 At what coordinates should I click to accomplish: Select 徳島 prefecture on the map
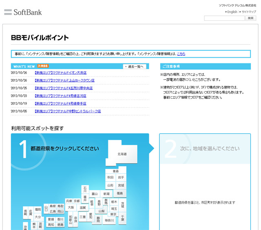[60, 225]
